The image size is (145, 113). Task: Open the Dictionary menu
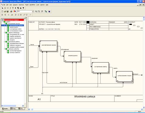click(x=21, y=5)
